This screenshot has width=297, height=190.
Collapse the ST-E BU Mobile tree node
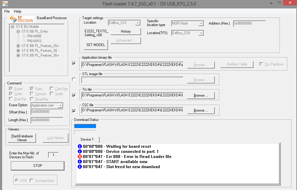point(13,27)
